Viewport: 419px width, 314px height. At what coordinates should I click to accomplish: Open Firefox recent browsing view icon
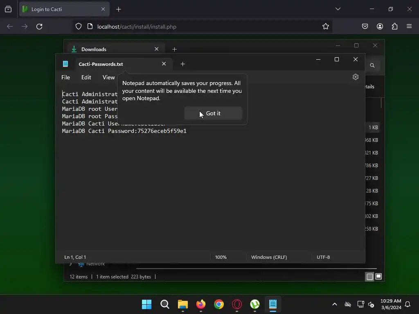(x=8, y=9)
